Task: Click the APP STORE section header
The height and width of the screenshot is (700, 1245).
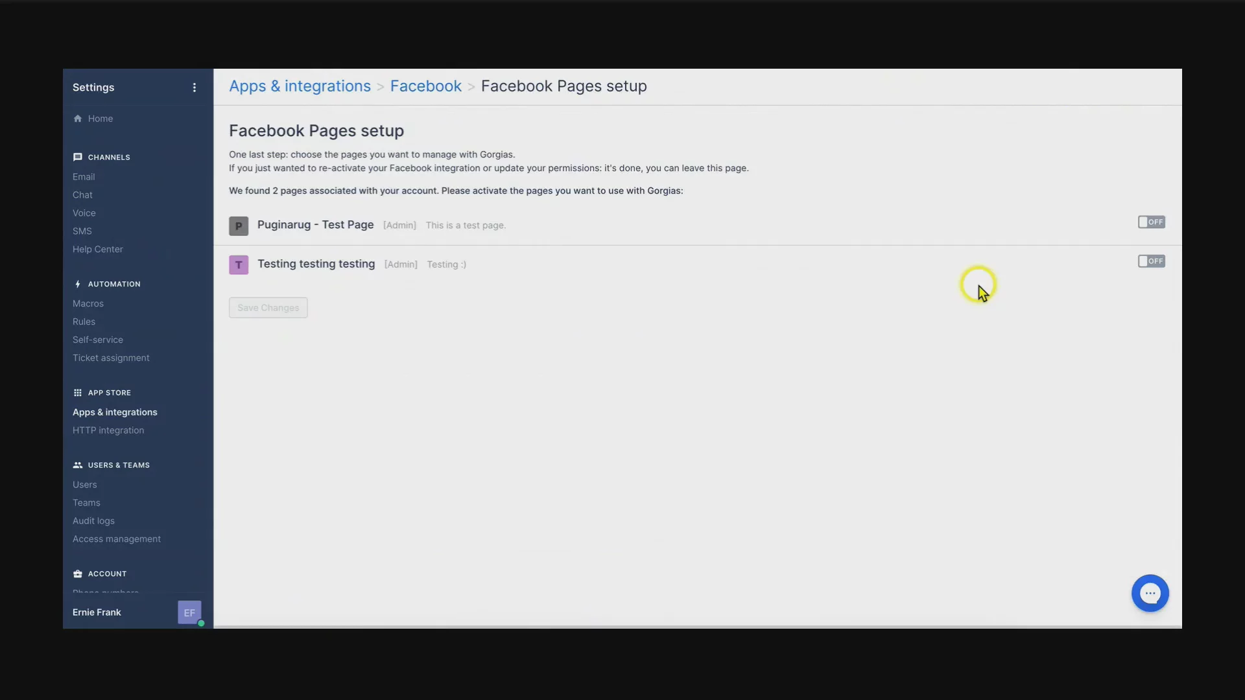Action: click(x=110, y=393)
